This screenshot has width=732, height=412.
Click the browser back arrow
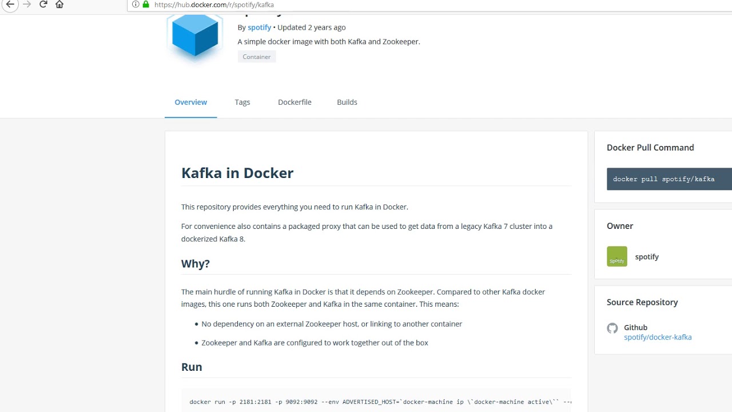pos(10,5)
